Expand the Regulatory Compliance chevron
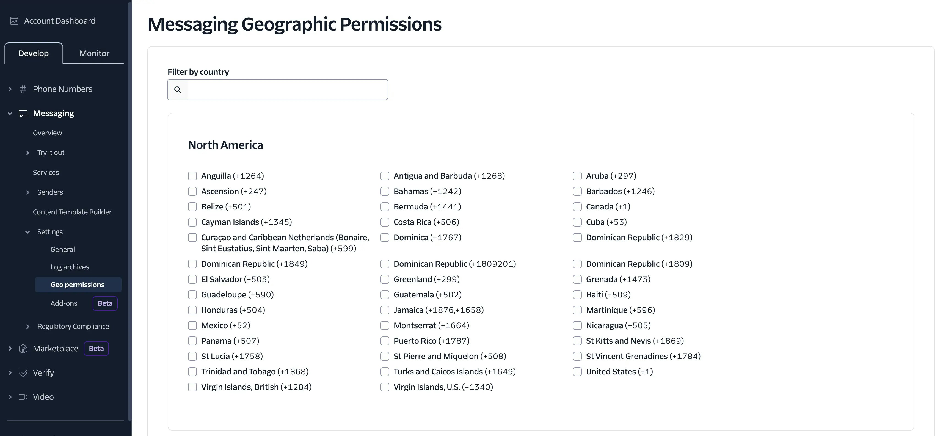 click(27, 327)
